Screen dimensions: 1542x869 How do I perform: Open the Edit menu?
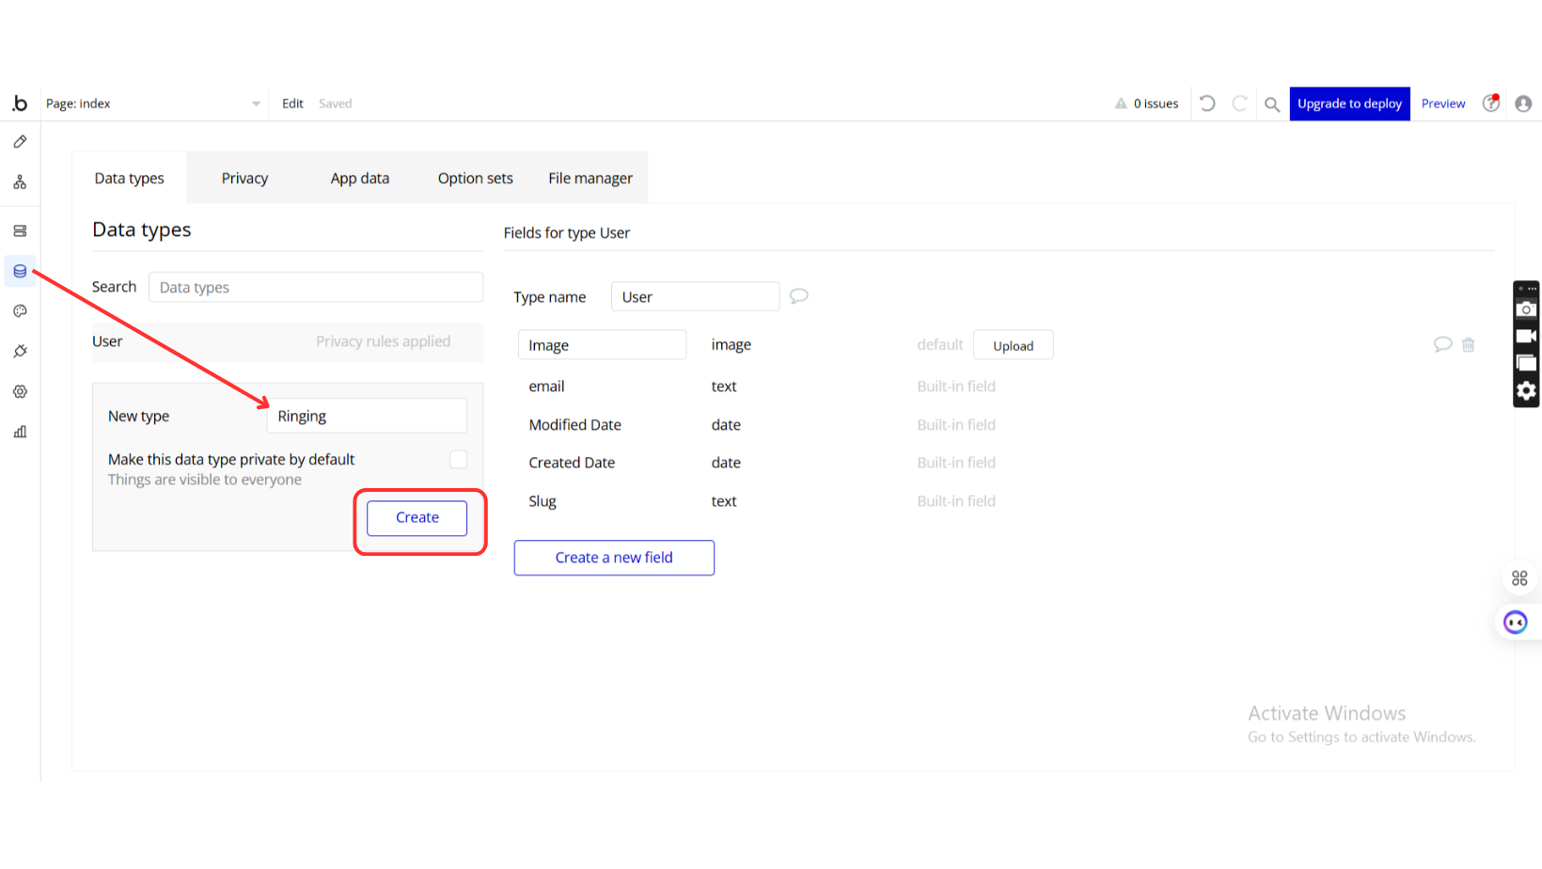pos(292,103)
